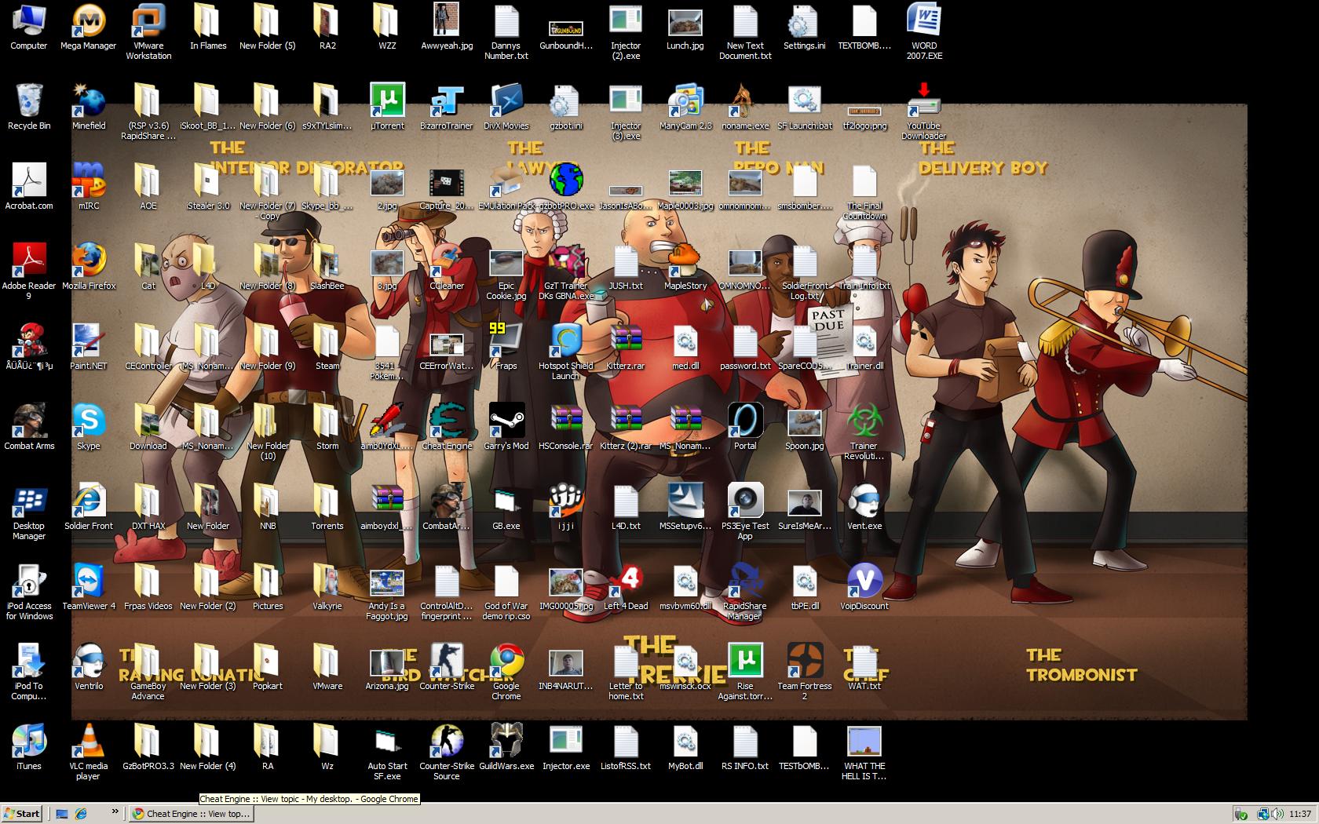
Task: Open Internet Explorer quick launch icon
Action: (81, 814)
